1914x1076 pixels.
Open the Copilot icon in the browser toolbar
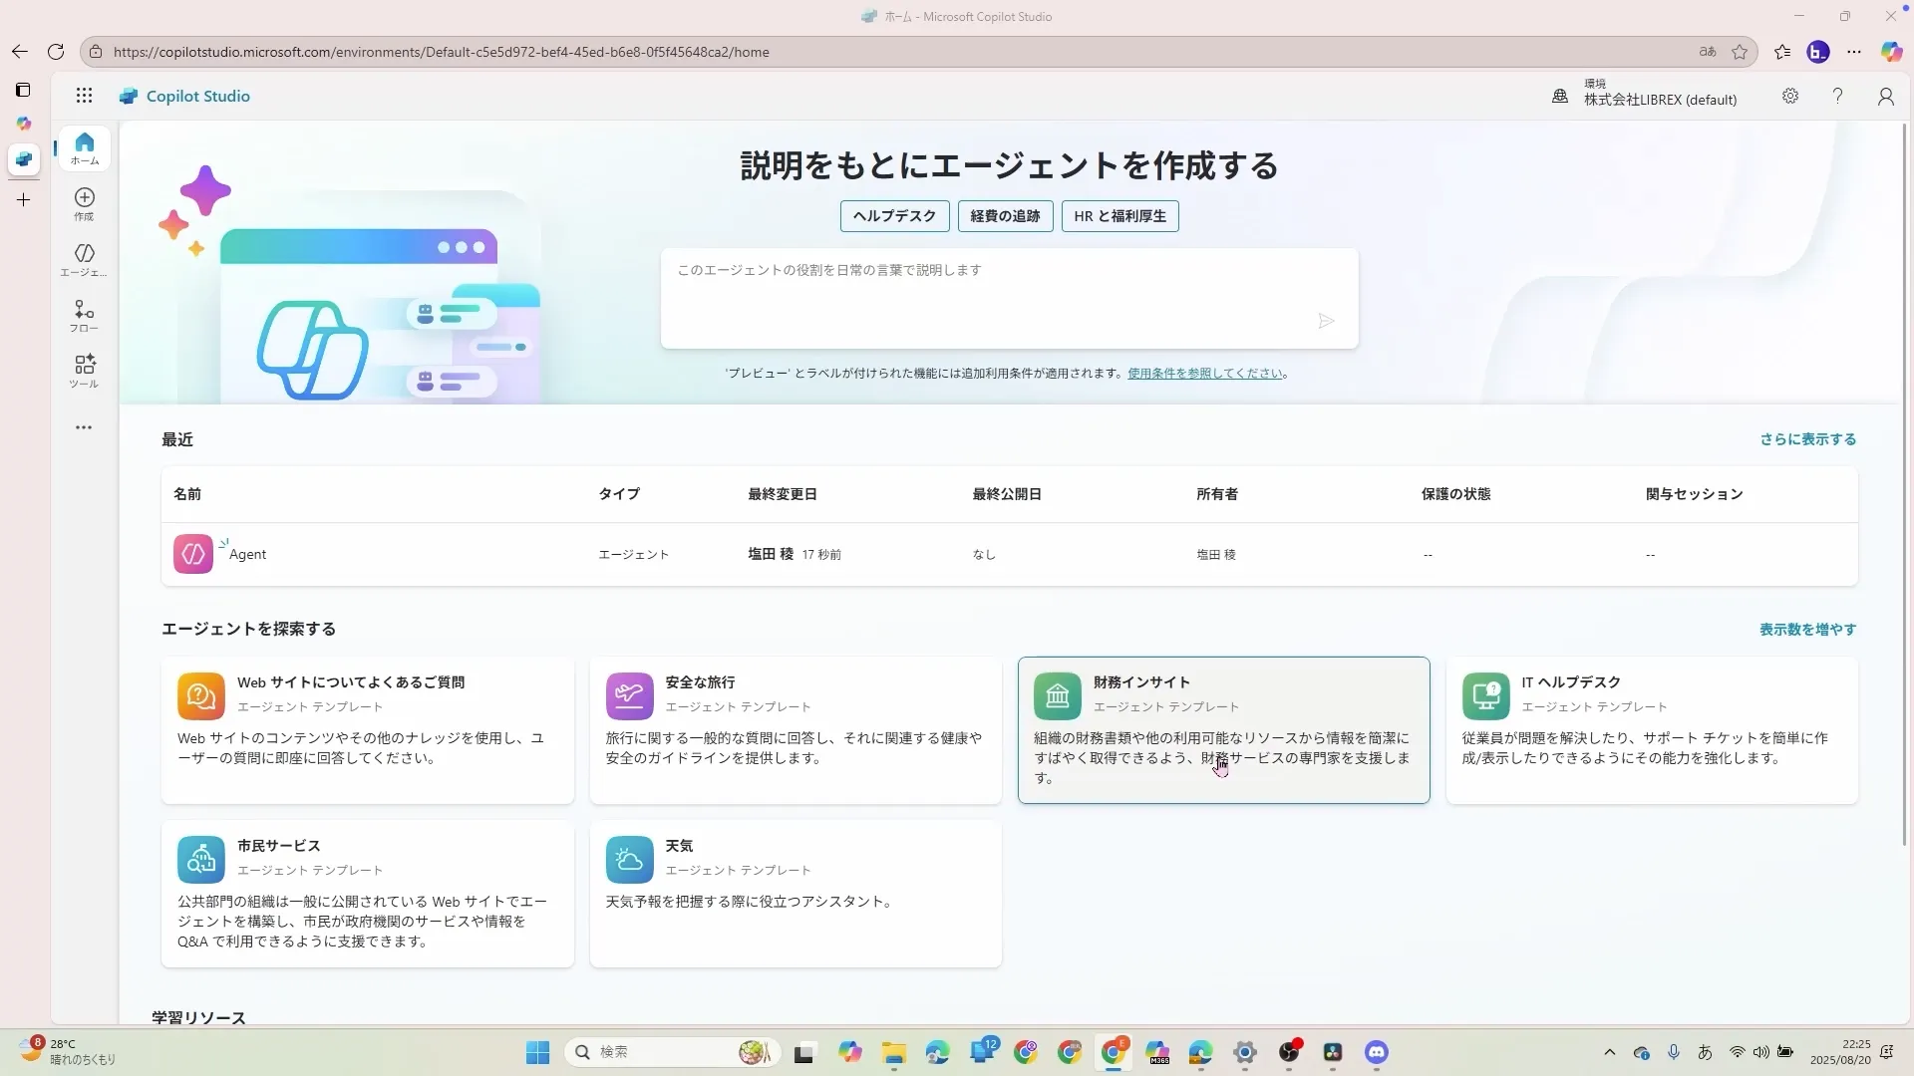(1891, 52)
